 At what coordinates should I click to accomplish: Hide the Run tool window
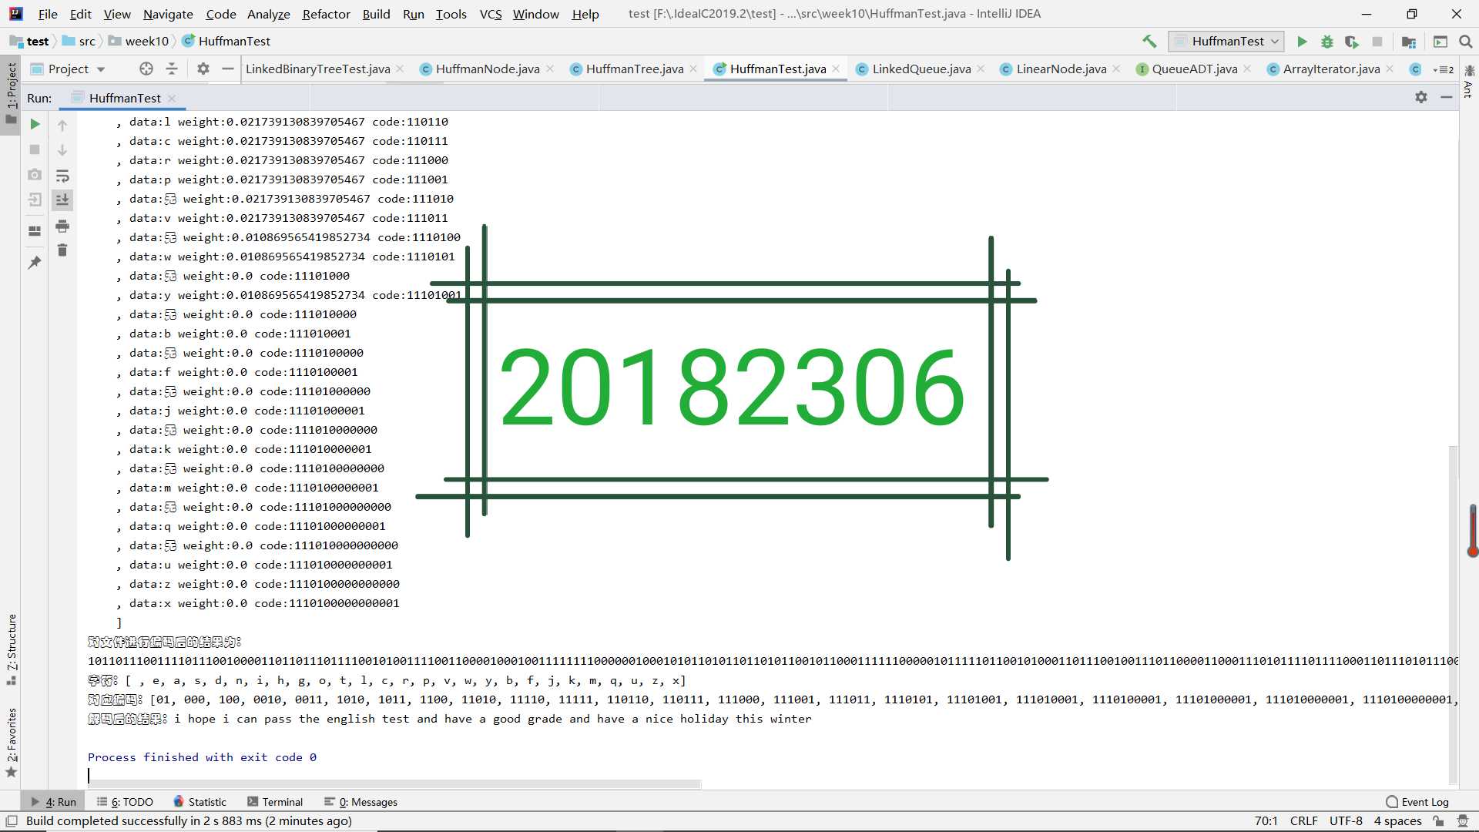click(1447, 97)
